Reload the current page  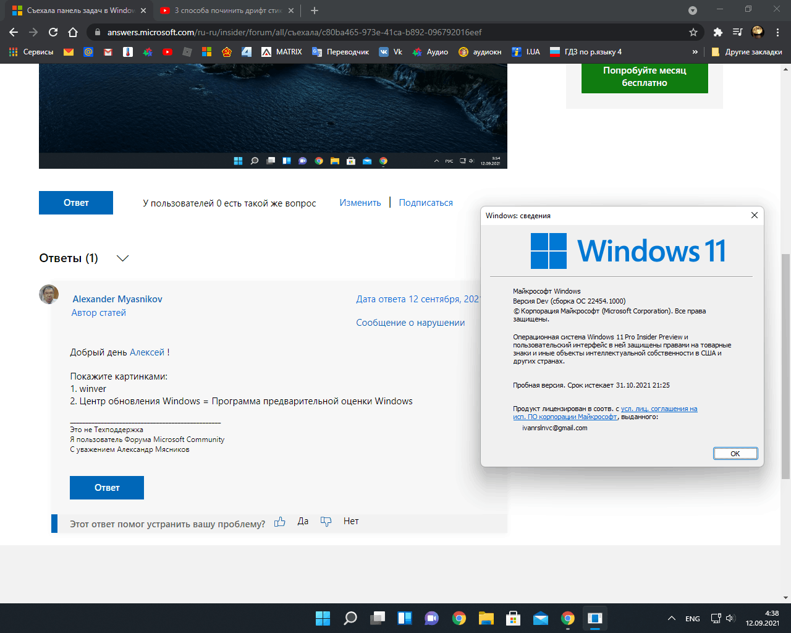(53, 32)
